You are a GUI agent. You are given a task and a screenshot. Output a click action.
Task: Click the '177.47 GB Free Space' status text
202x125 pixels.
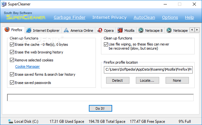point(147,122)
